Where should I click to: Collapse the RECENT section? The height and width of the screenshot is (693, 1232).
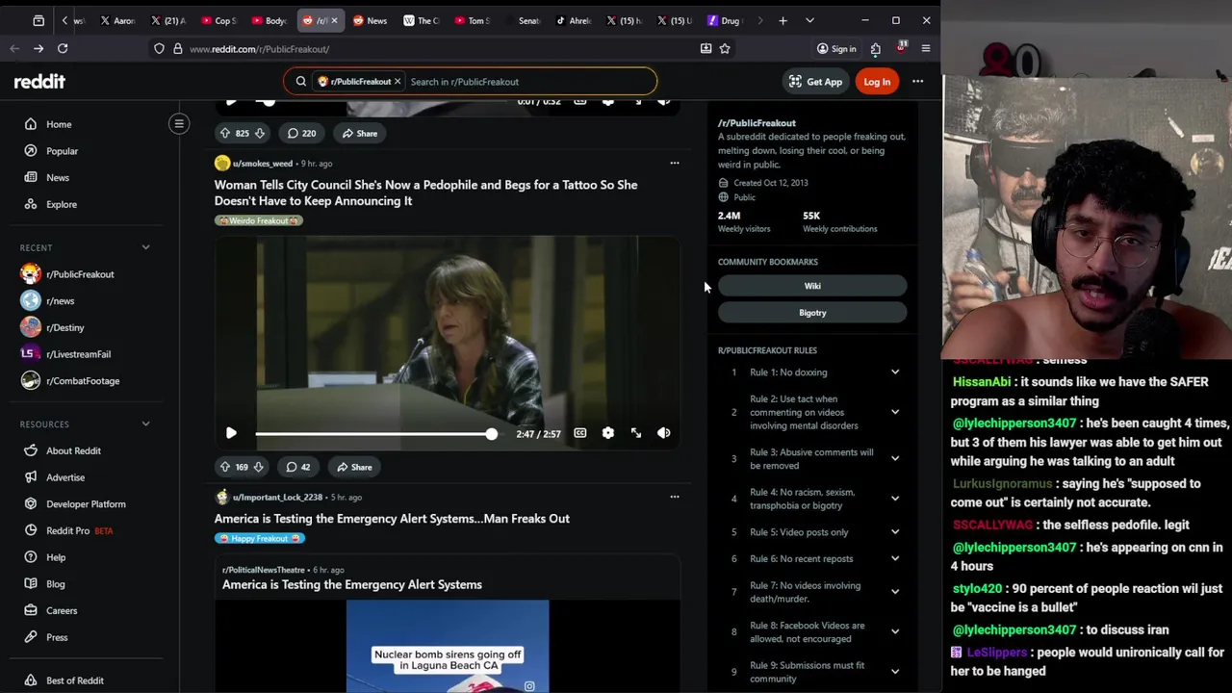[x=146, y=247]
